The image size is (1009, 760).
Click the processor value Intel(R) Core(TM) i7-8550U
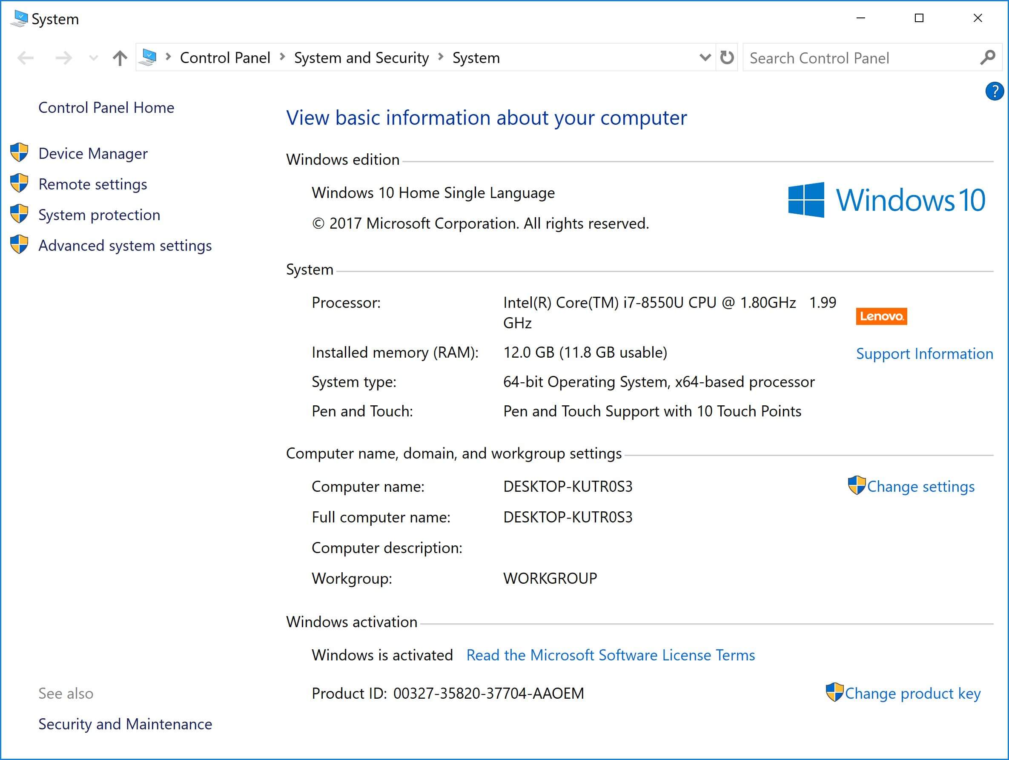tap(670, 313)
